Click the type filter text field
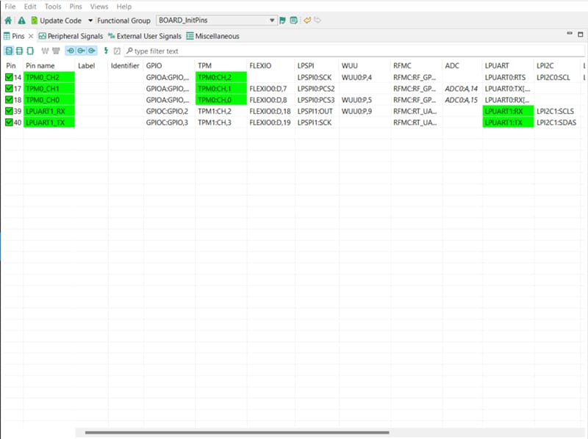 pos(176,51)
